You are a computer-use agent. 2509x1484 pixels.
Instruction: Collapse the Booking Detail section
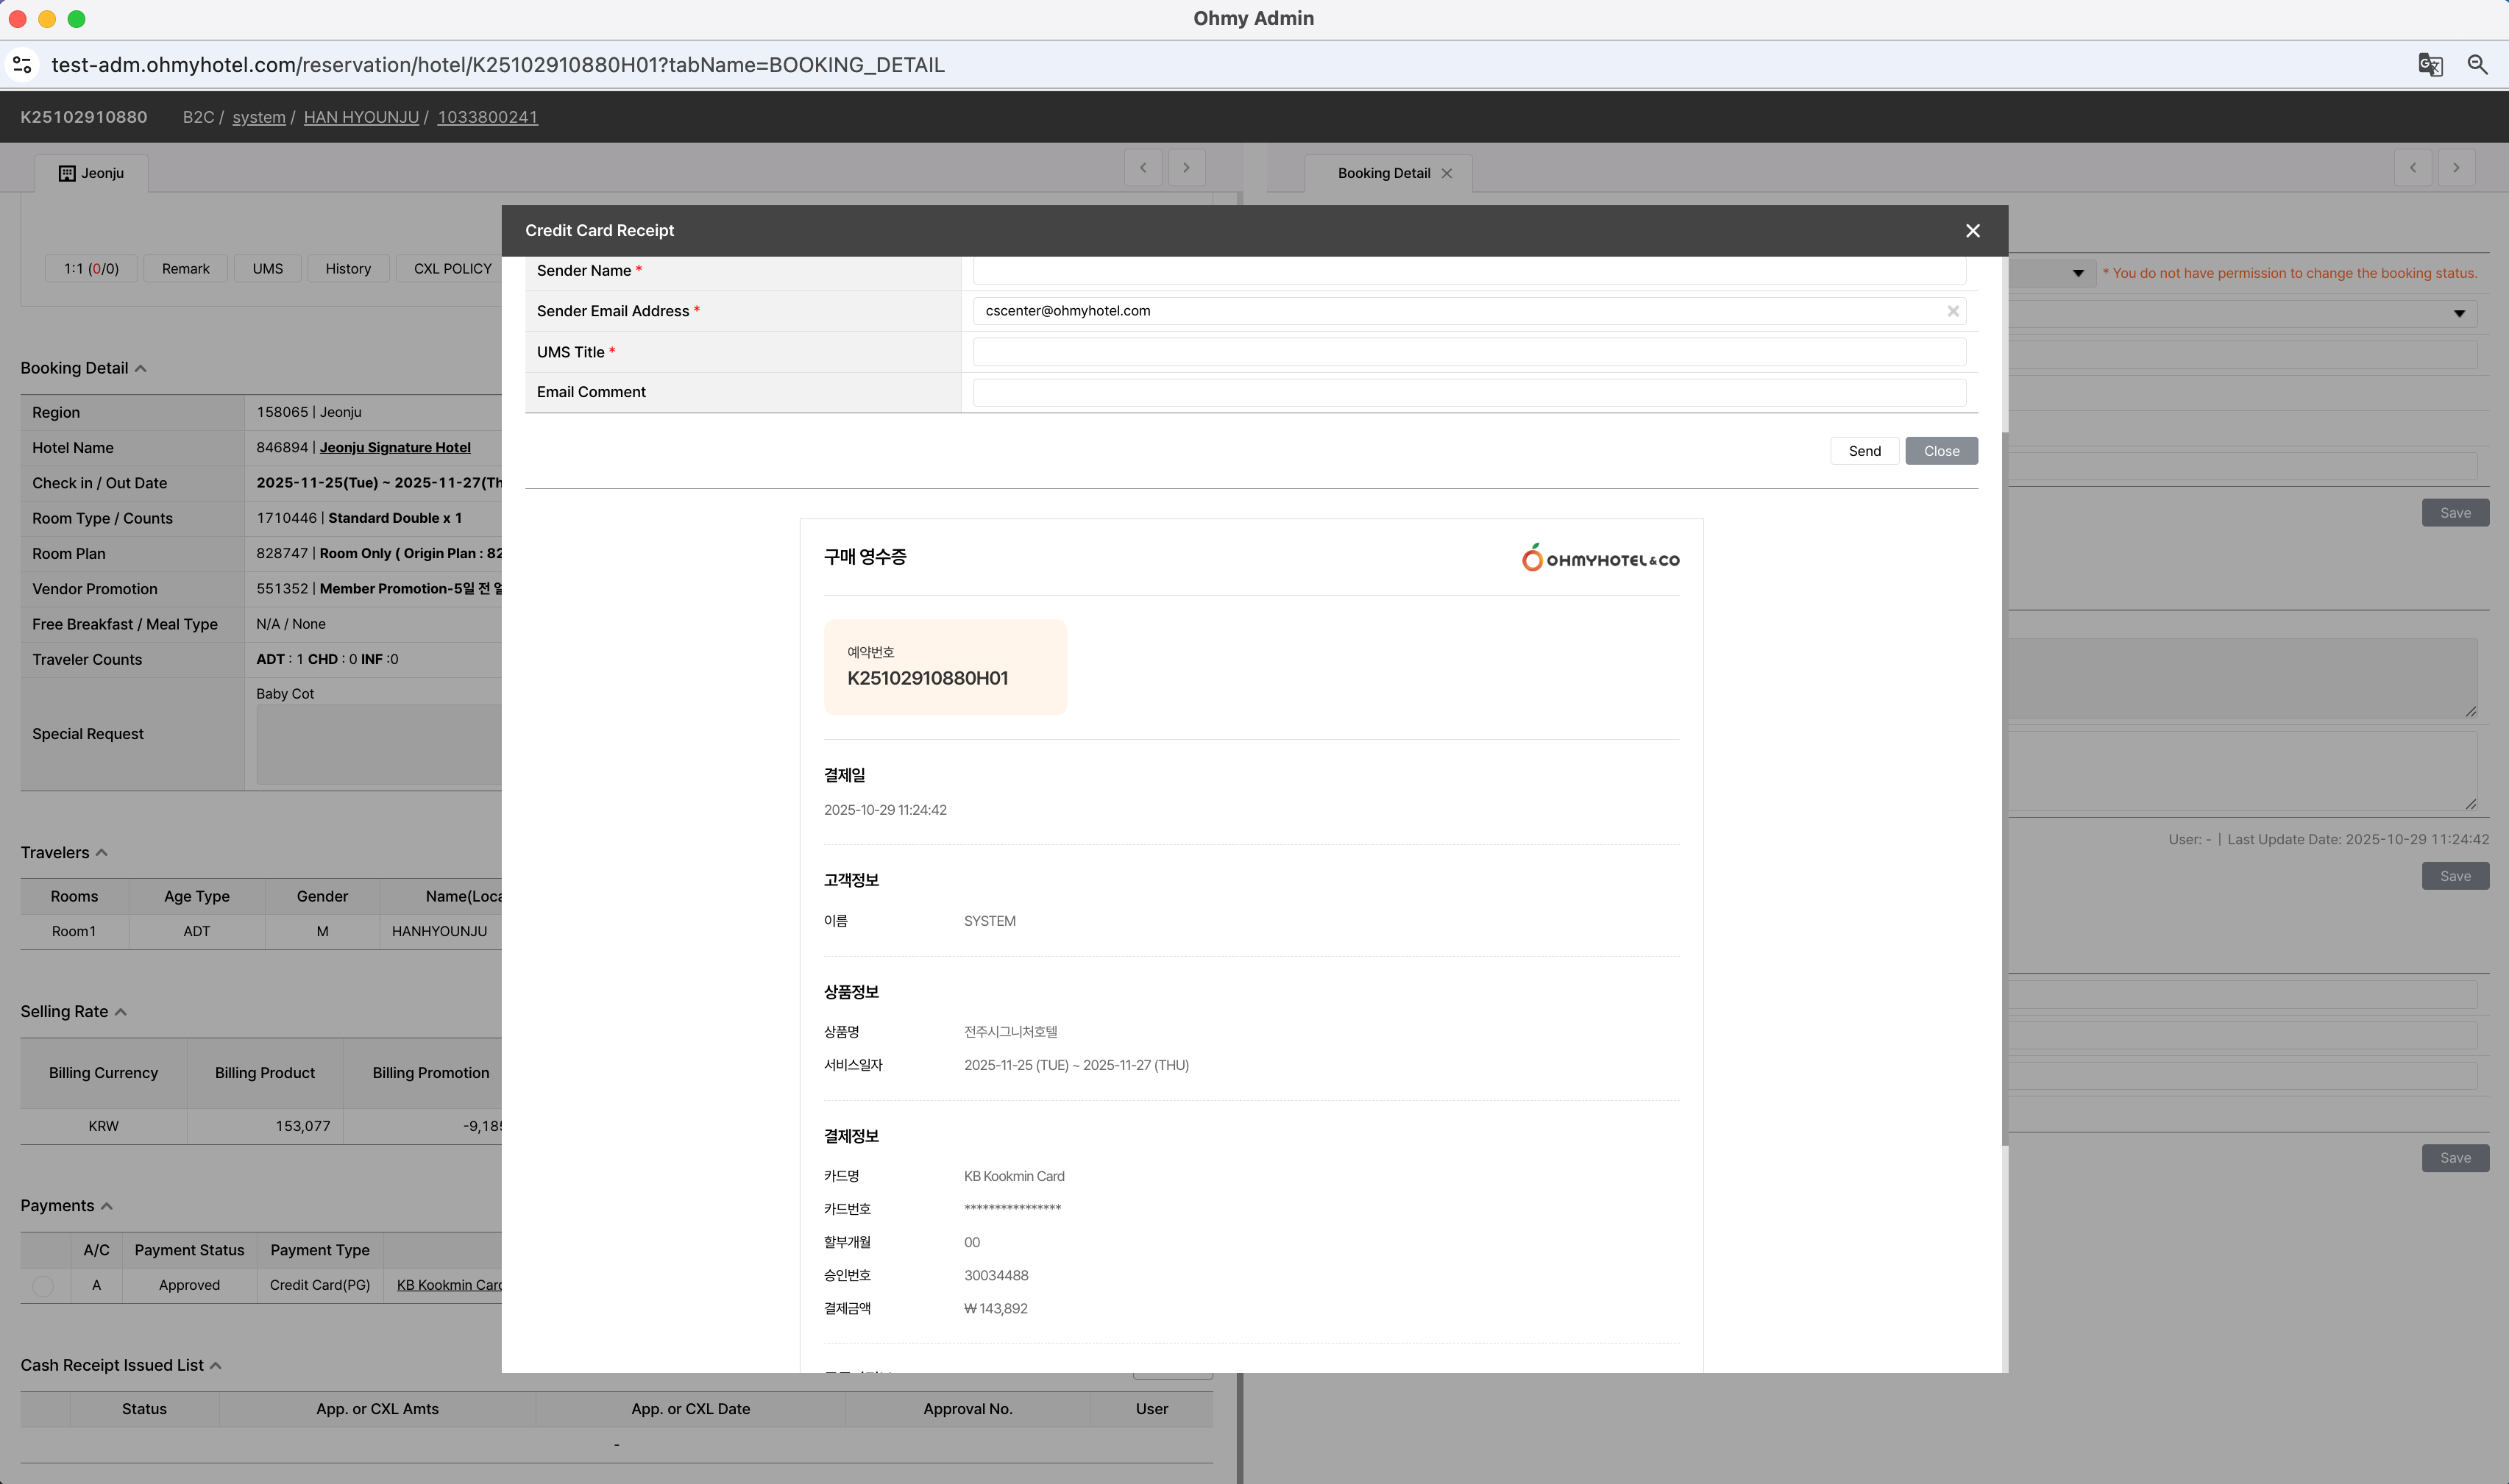141,369
